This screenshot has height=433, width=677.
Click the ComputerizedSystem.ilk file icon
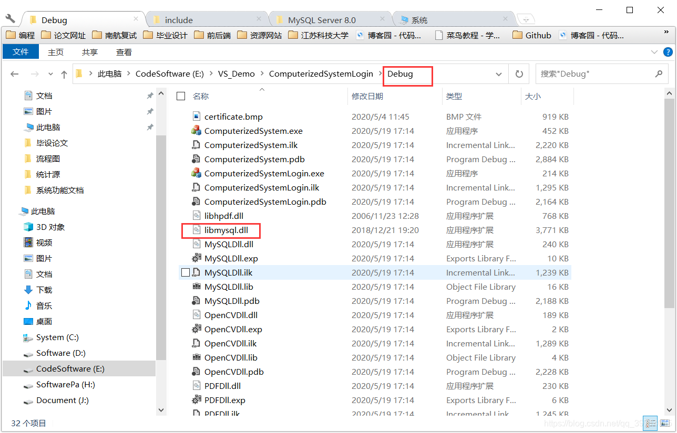196,145
